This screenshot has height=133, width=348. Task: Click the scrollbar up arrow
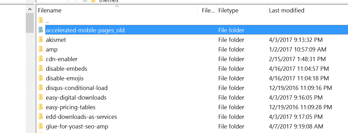[x=30, y=10]
